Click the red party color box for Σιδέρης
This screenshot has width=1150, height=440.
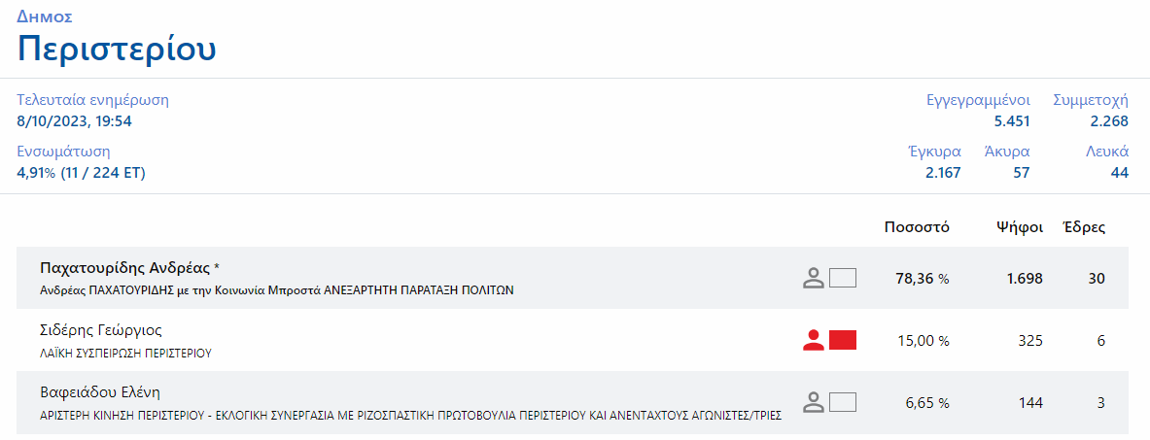pos(843,340)
